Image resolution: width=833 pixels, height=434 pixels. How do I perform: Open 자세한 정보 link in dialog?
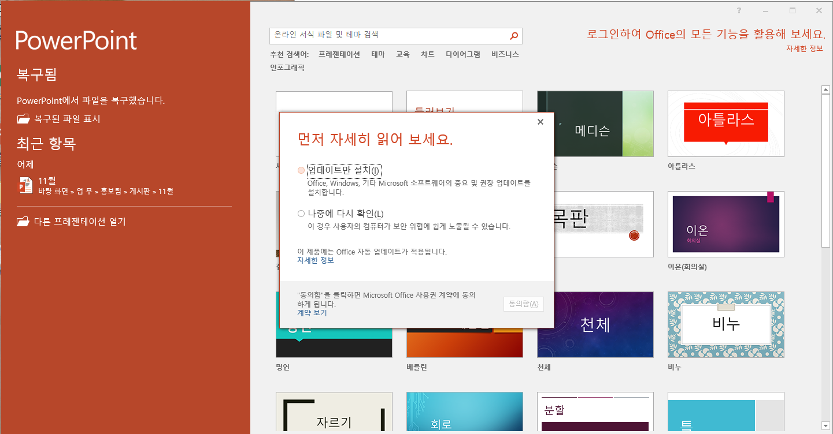tap(316, 260)
